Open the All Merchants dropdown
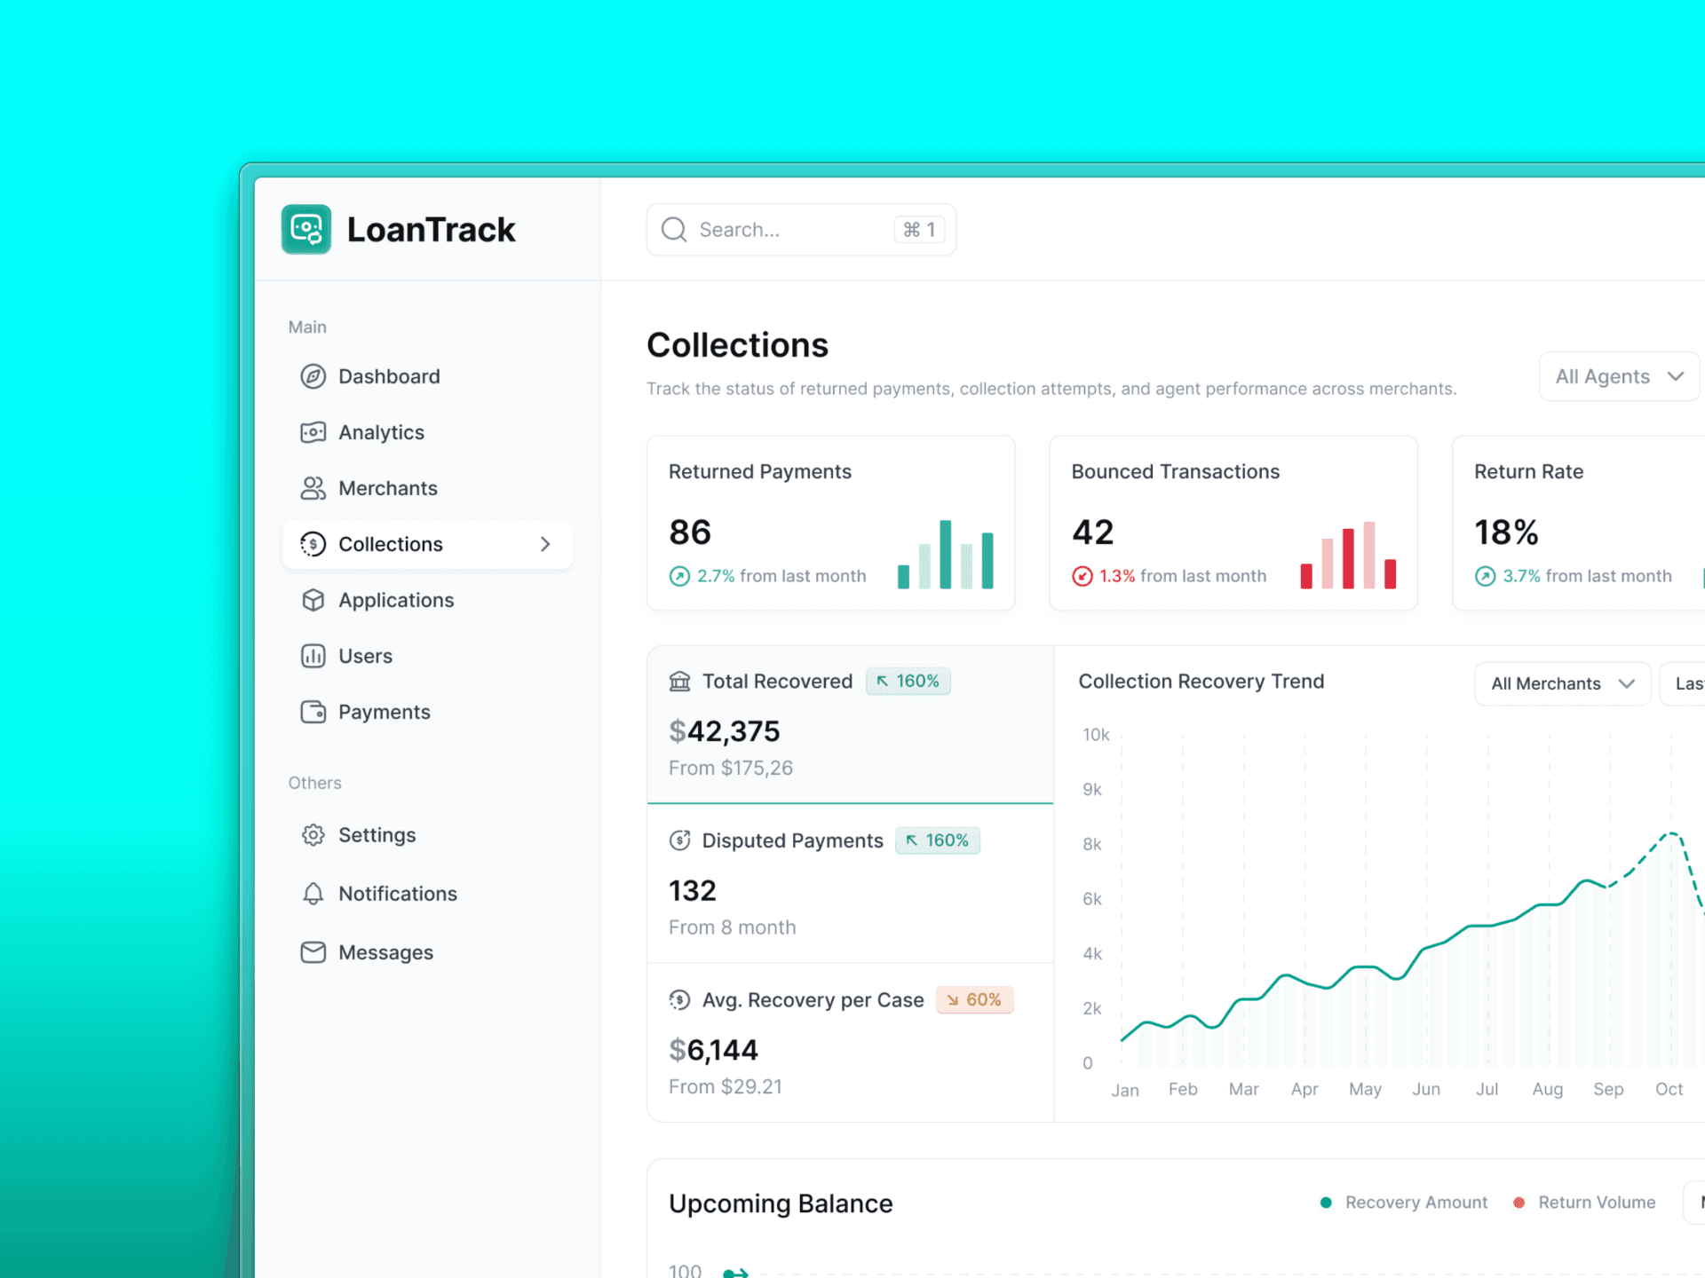 pos(1562,683)
